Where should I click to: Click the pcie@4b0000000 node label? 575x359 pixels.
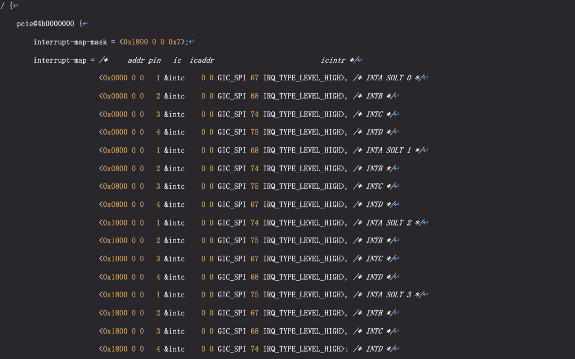click(45, 23)
